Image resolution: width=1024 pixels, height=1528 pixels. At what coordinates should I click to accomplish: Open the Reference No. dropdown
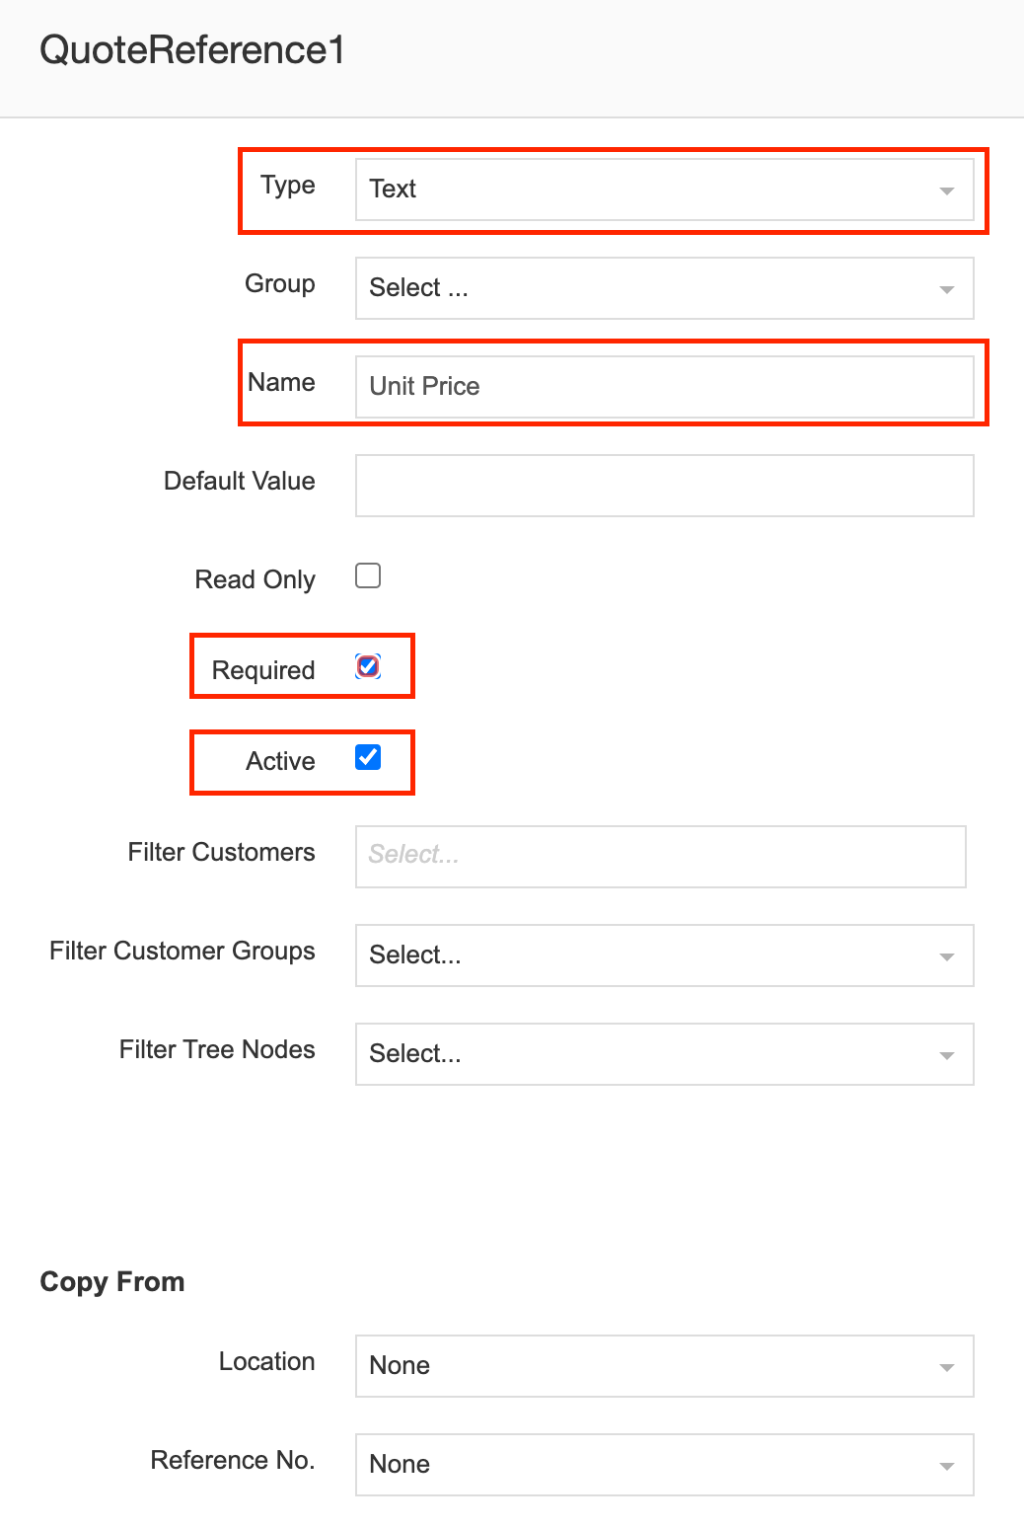(651, 1465)
